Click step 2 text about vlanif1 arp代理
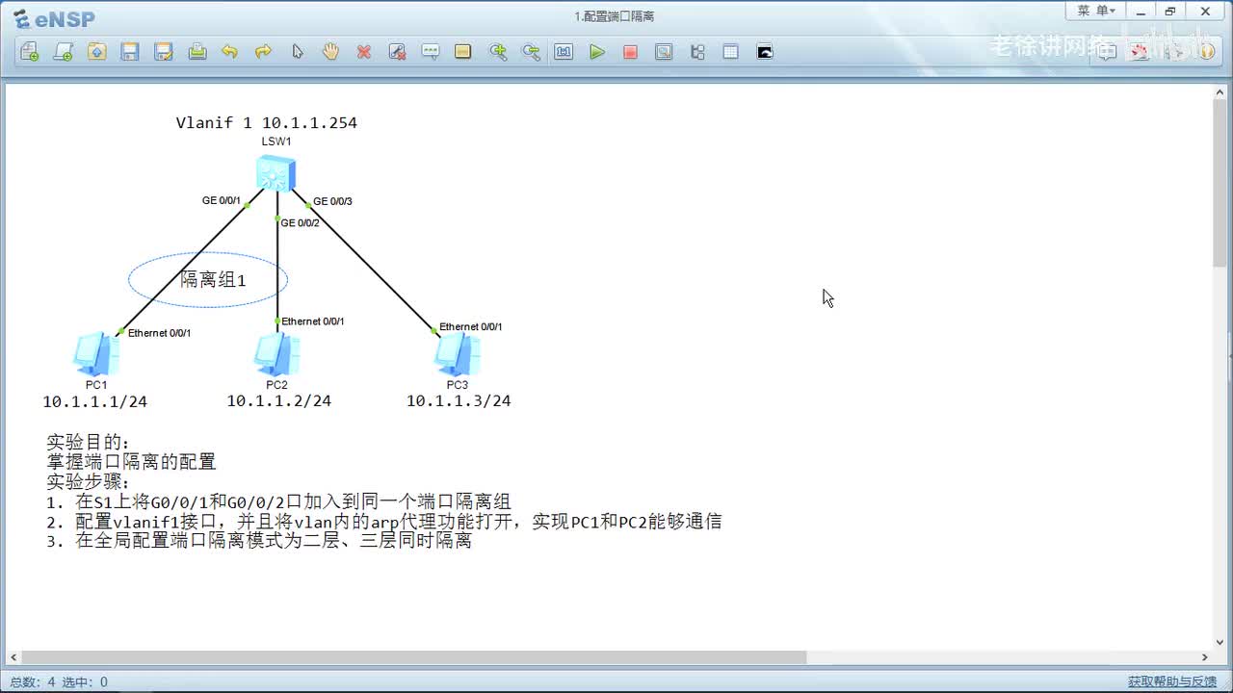 pyautogui.click(x=384, y=522)
